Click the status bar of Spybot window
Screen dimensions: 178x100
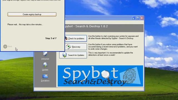coord(89,89)
